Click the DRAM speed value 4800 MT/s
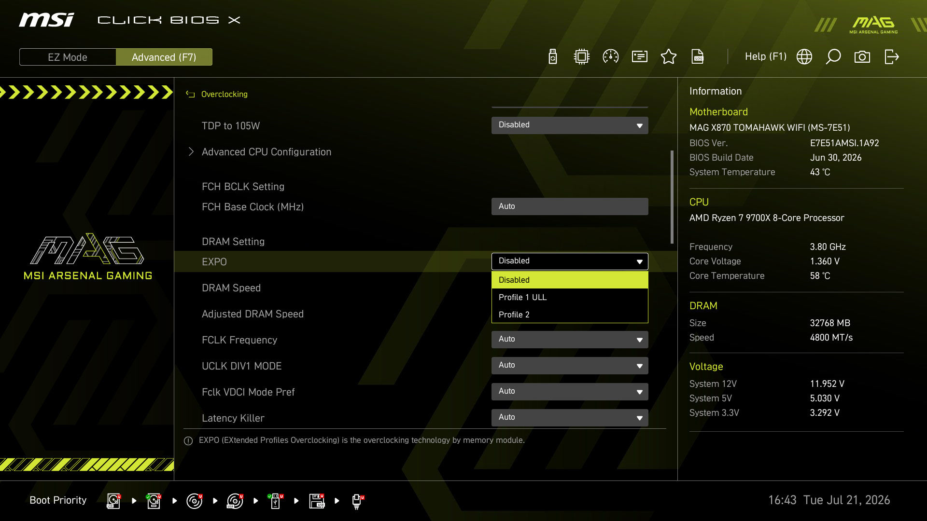Viewport: 927px width, 521px height. click(x=831, y=338)
